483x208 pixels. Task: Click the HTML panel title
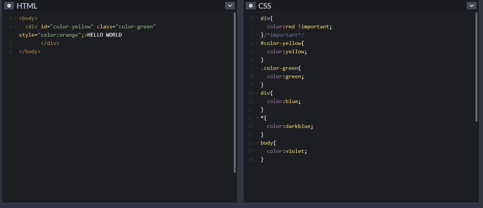27,6
